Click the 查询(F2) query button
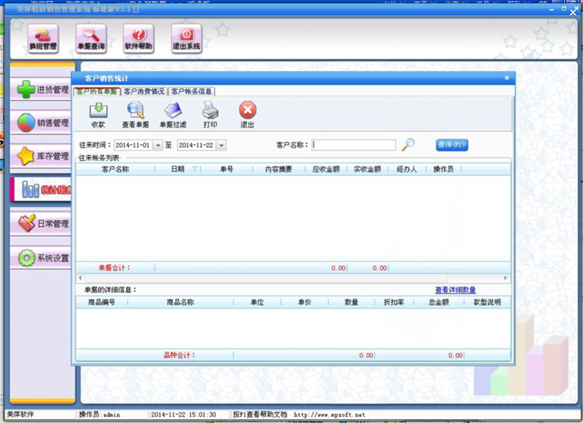This screenshot has height=423, width=583. [451, 145]
